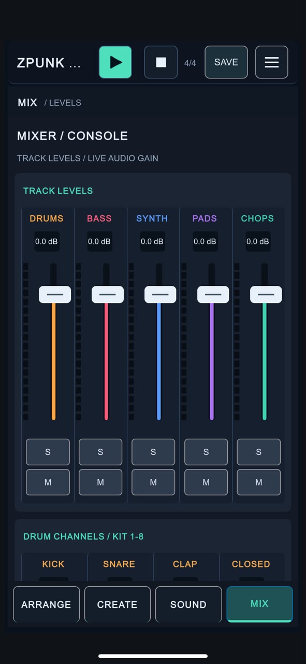306x664 pixels.
Task: Click the DRUMS 0.0 dB value
Action: pyautogui.click(x=47, y=241)
